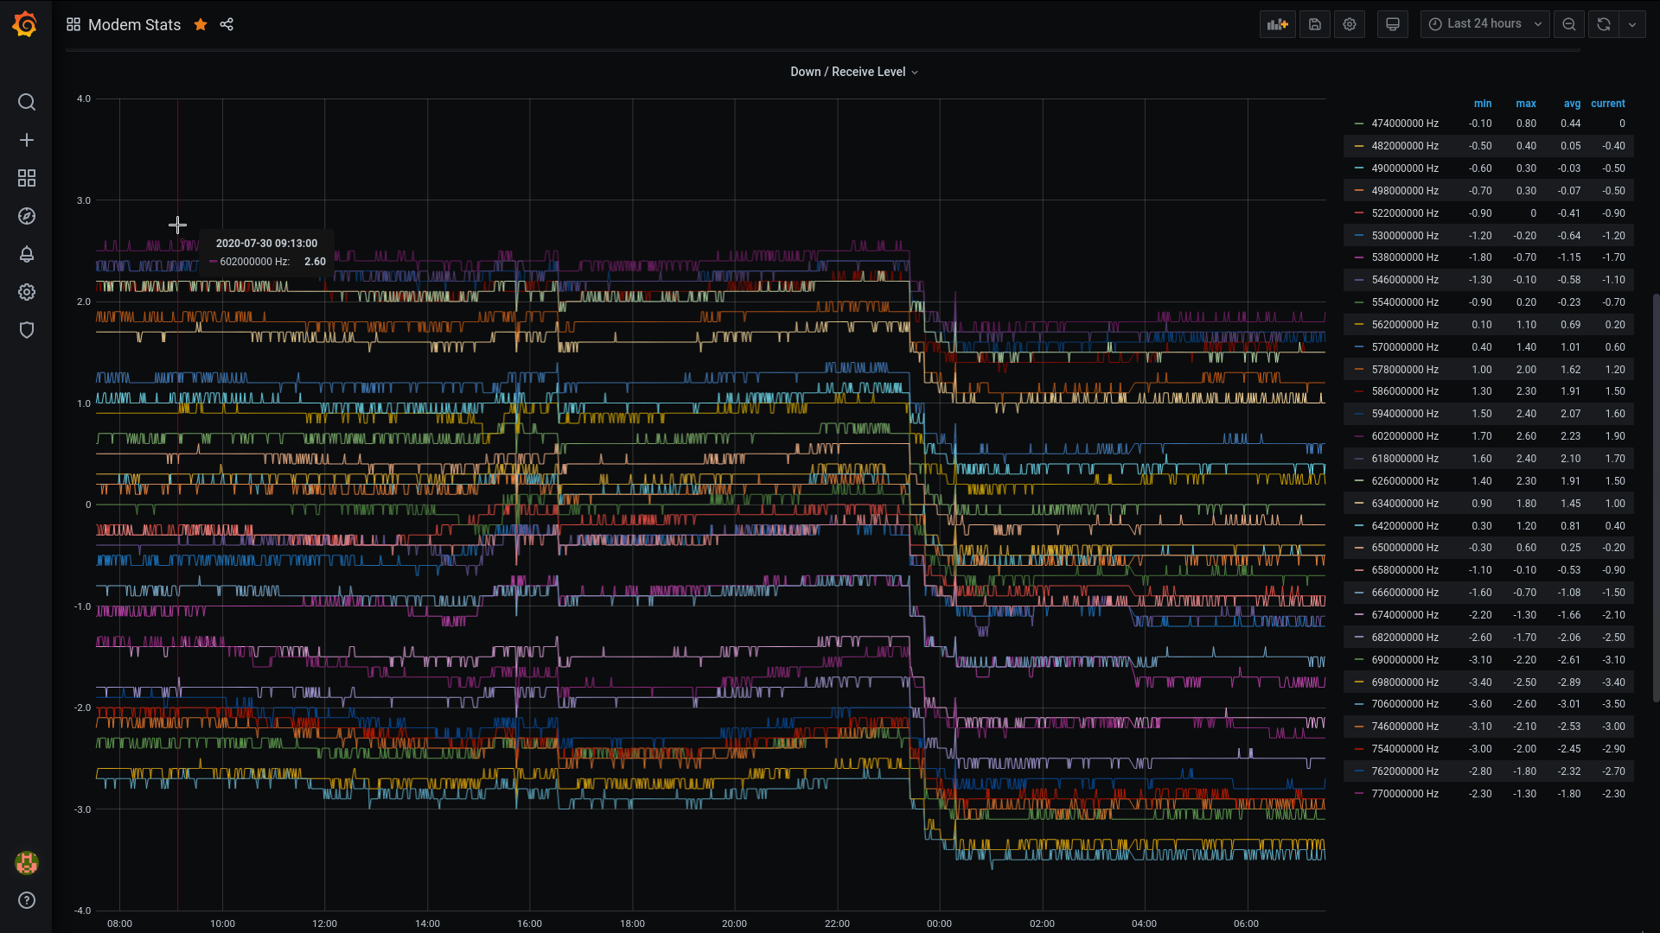
Task: Toggle the 474000000 Hz legend series
Action: (1404, 124)
